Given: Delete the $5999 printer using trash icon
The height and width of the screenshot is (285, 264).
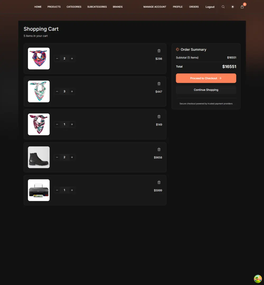Looking at the screenshot, I should (x=159, y=182).
